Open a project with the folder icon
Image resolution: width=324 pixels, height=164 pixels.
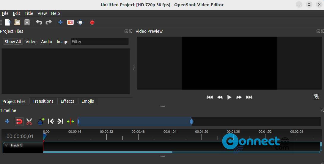point(17,22)
